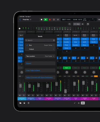This screenshot has height=122, width=100.
Task: Stop playback with the stop button
Action: click(41, 19)
